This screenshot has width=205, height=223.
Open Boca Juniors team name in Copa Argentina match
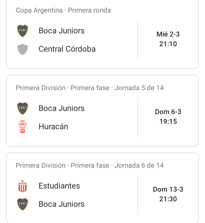click(x=62, y=31)
